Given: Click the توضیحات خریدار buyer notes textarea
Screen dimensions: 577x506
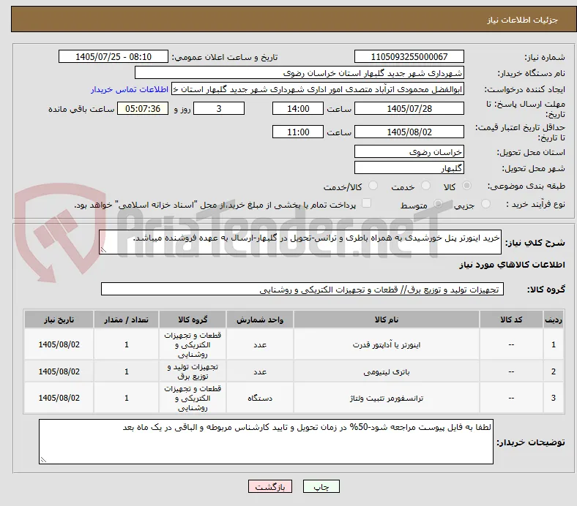Looking at the screenshot, I should tap(266, 442).
